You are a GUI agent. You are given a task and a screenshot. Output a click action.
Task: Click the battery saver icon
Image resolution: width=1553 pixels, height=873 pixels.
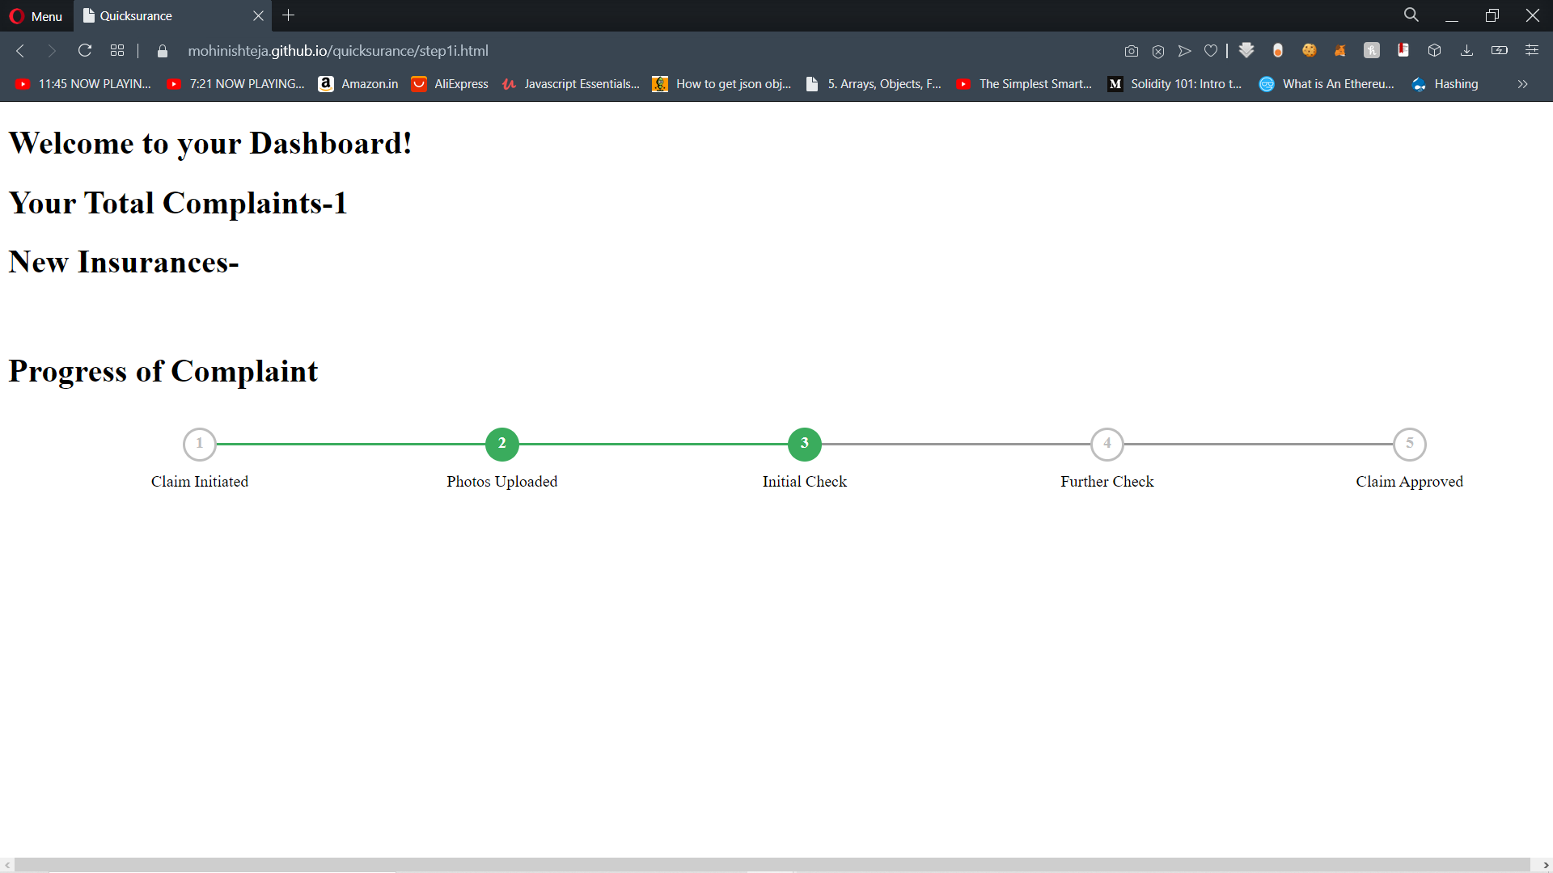(x=1499, y=51)
